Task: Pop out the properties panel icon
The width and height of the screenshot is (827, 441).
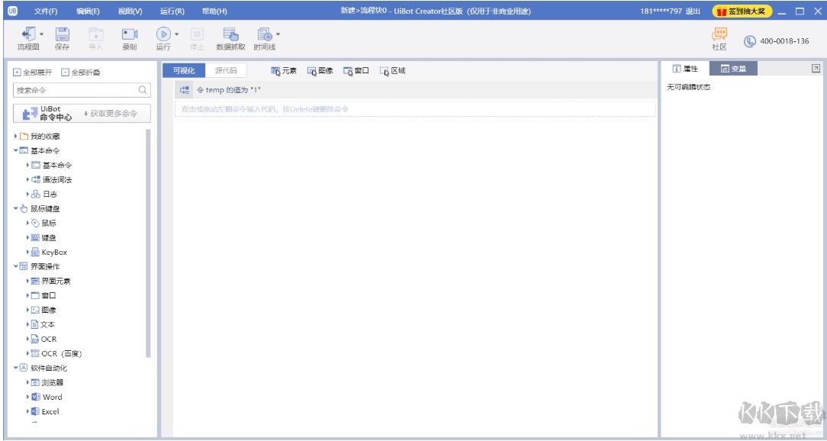Action: 816,68
